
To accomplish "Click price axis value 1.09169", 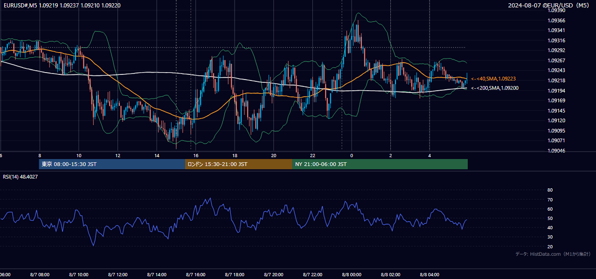I will click(557, 100).
